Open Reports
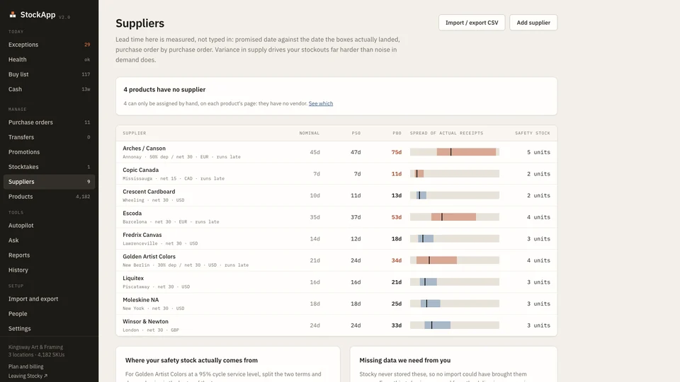 pyautogui.click(x=49, y=255)
